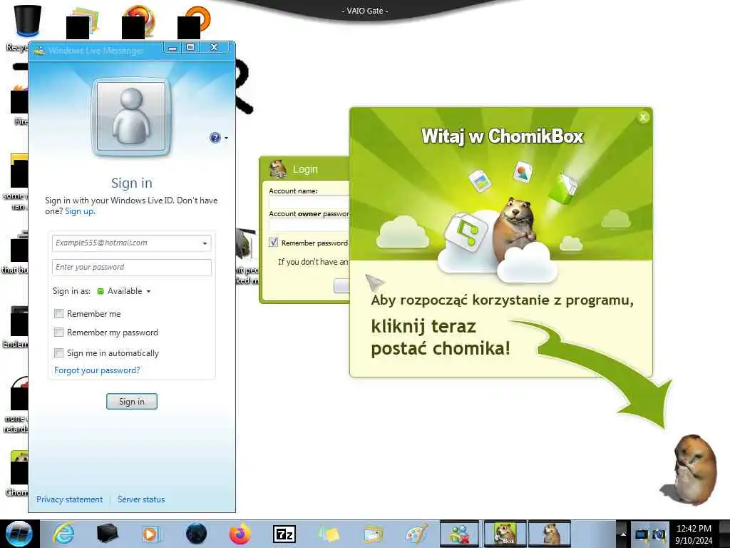This screenshot has height=548, width=730.
Task: Open the clock showing 12:42 PM
Action: [694, 534]
